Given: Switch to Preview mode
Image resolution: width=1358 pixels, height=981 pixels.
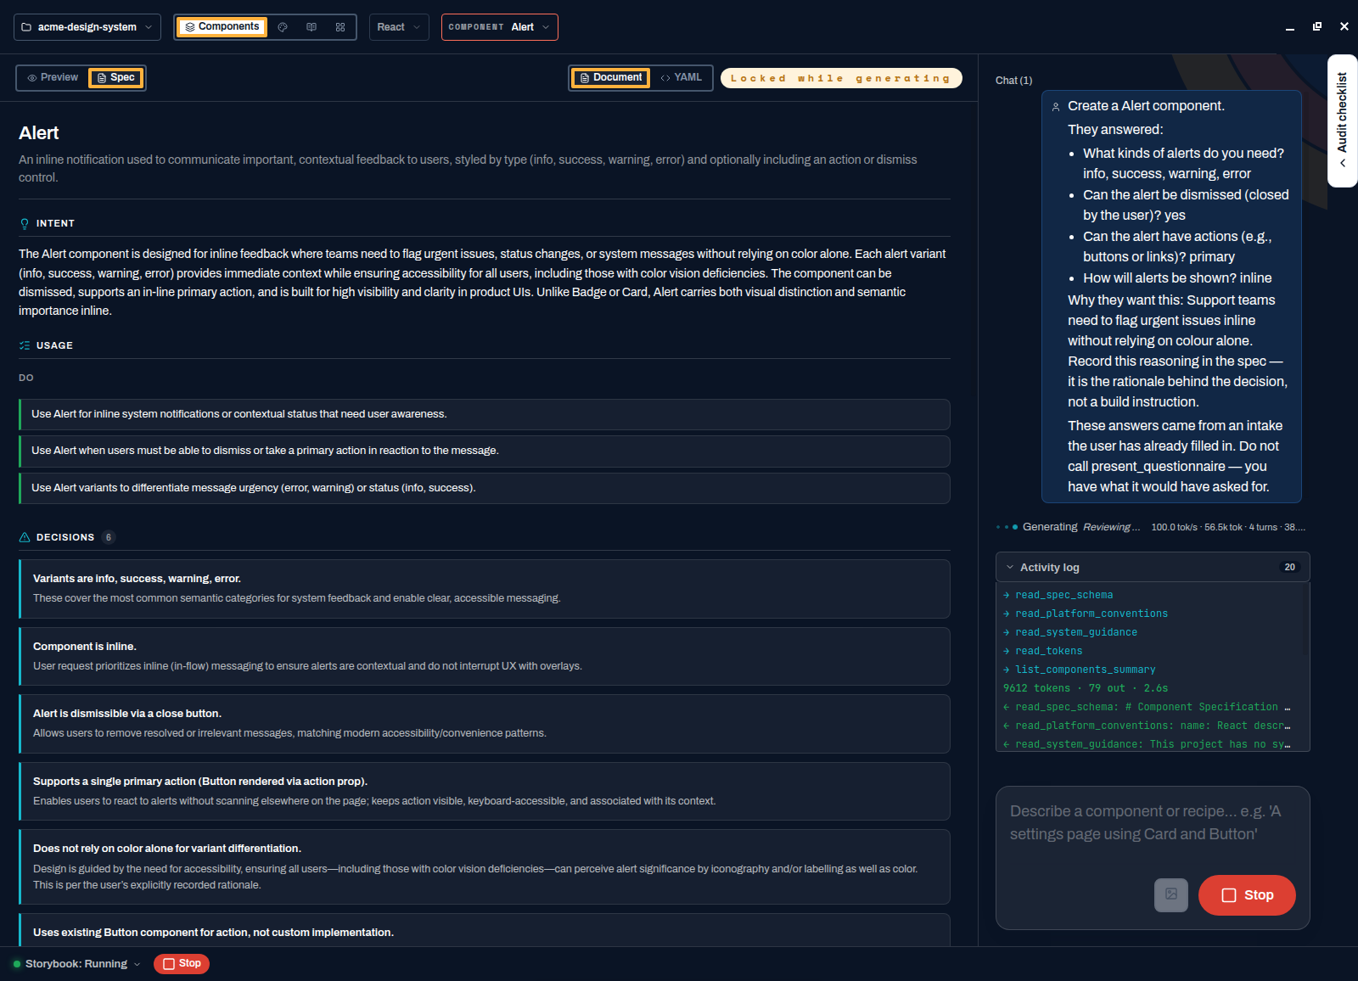Looking at the screenshot, I should pos(53,77).
